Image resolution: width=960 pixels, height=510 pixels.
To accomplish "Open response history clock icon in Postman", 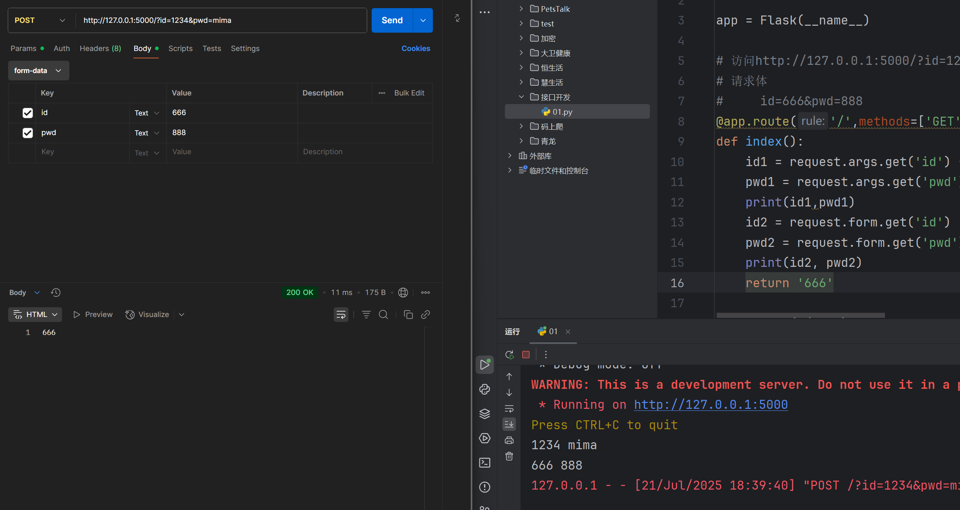I will 55,293.
